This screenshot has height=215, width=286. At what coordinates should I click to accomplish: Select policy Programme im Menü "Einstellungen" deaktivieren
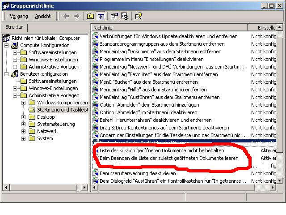click(x=151, y=59)
